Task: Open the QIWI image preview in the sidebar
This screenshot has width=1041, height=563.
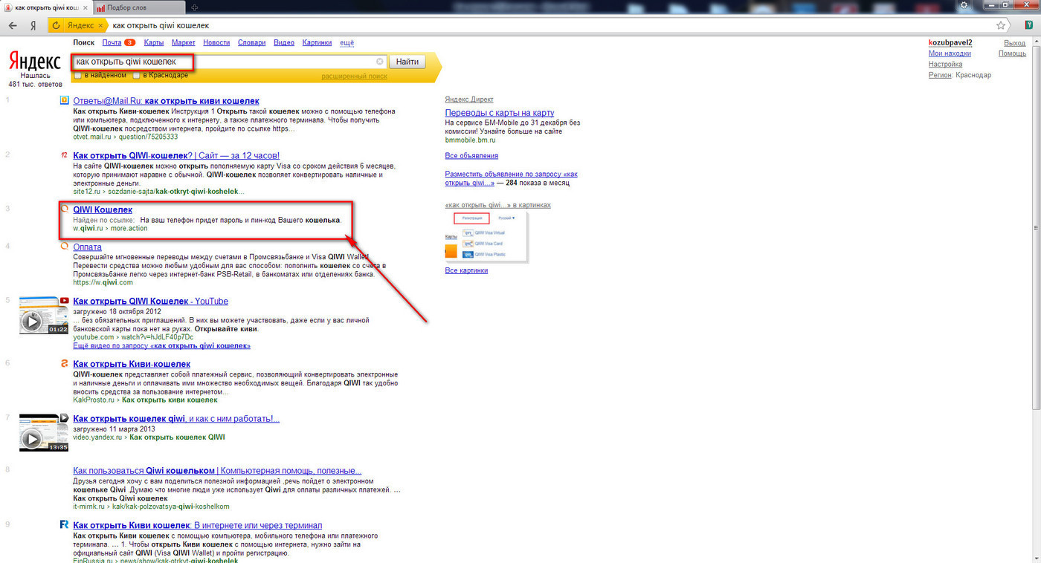Action: [x=486, y=237]
